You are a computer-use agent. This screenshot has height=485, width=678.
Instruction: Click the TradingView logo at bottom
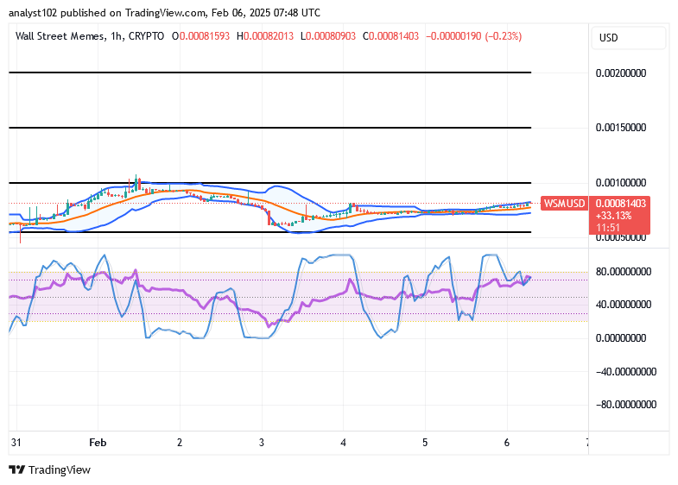[x=50, y=469]
